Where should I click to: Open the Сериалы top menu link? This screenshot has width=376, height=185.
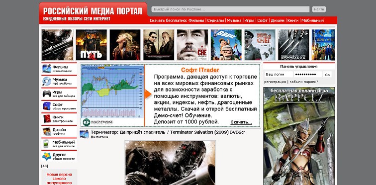coord(215,20)
